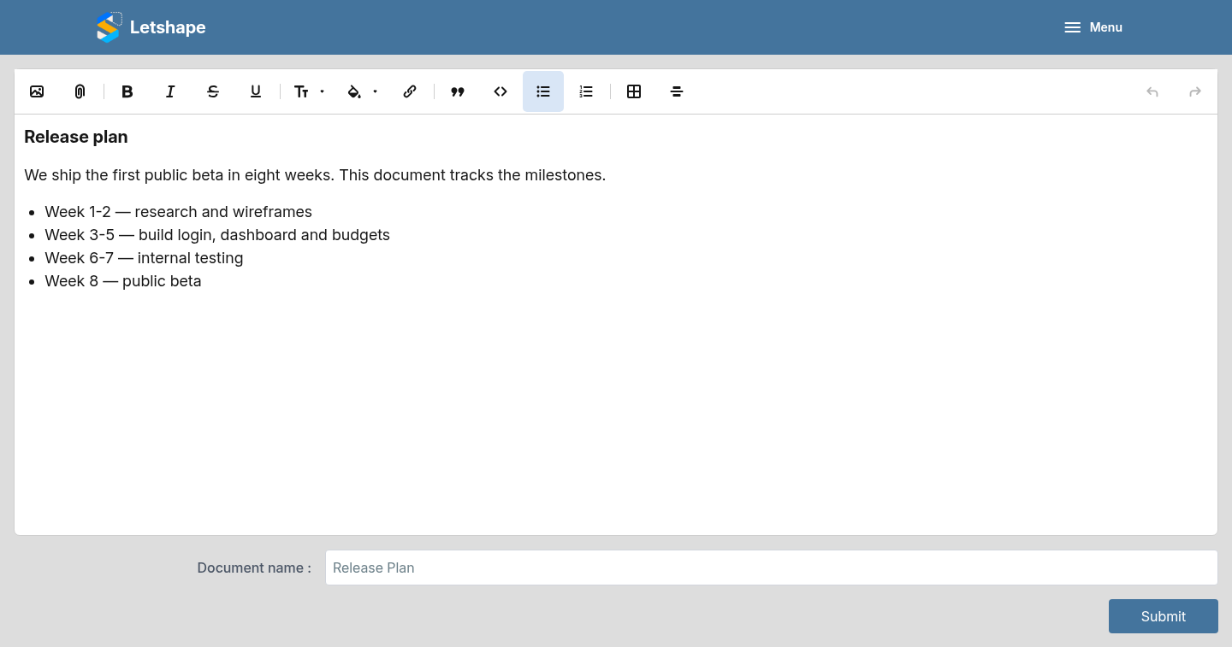Open the text size dropdown
Viewport: 1232px width, 647px height.
(309, 91)
